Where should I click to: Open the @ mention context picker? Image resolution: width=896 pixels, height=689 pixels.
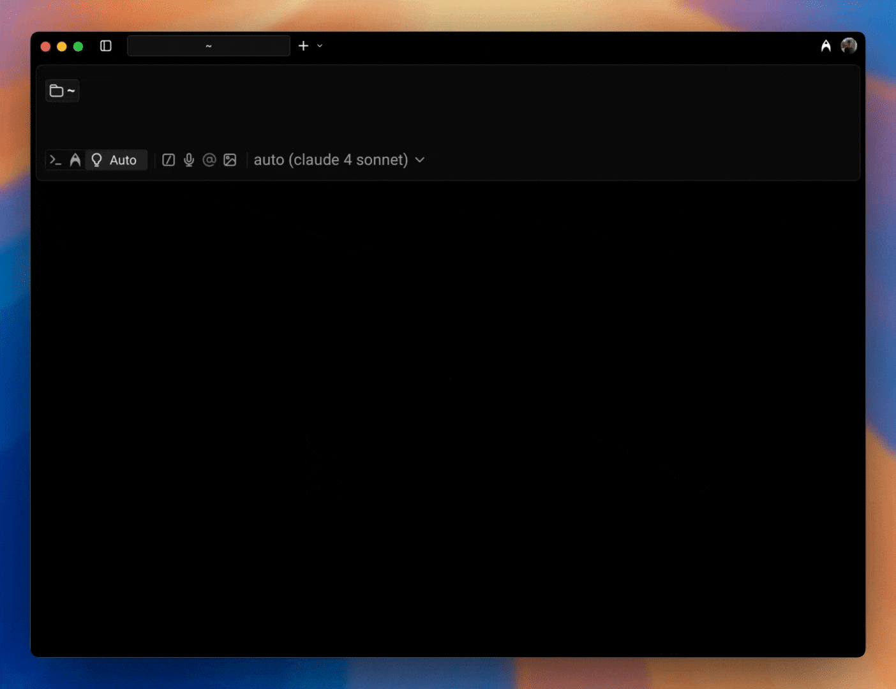coord(209,159)
